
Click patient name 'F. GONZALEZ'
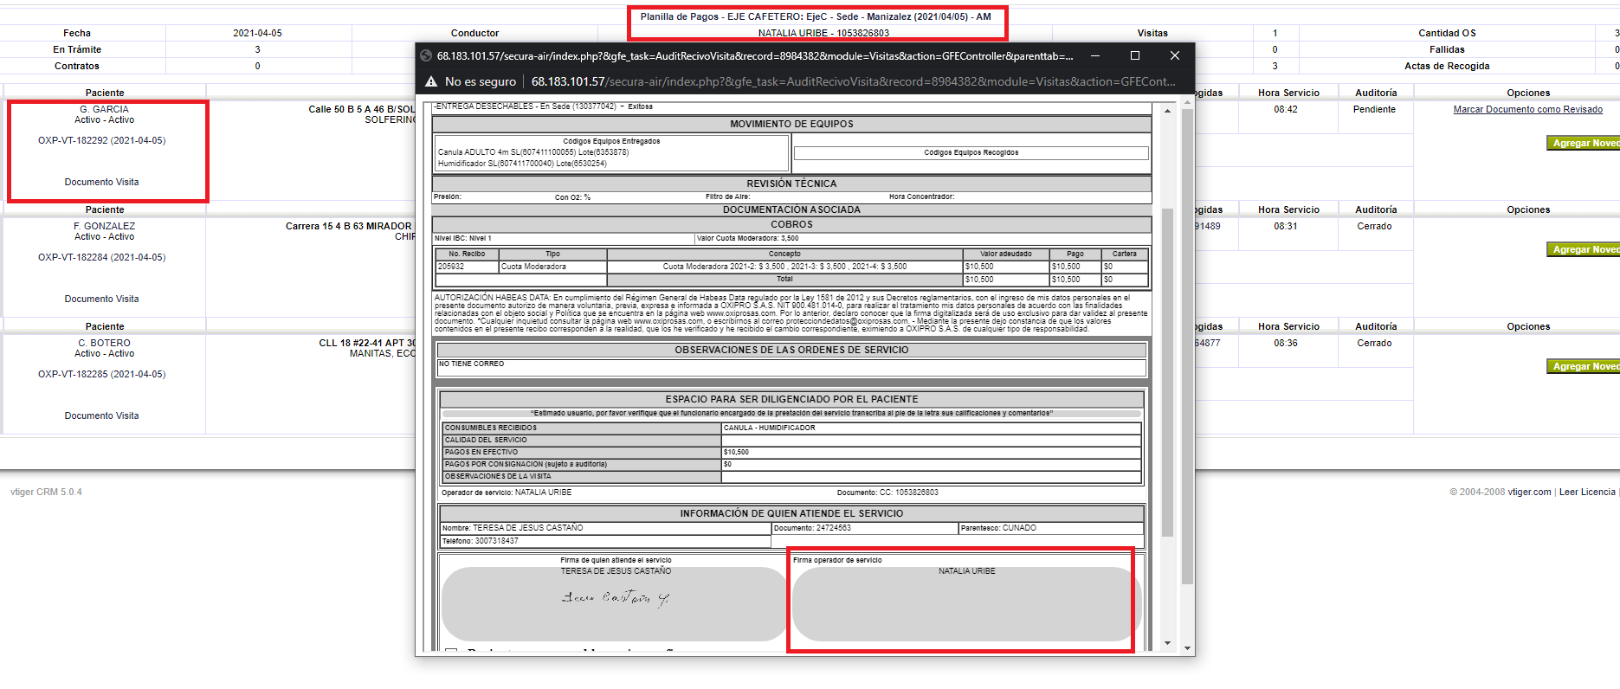click(x=104, y=226)
